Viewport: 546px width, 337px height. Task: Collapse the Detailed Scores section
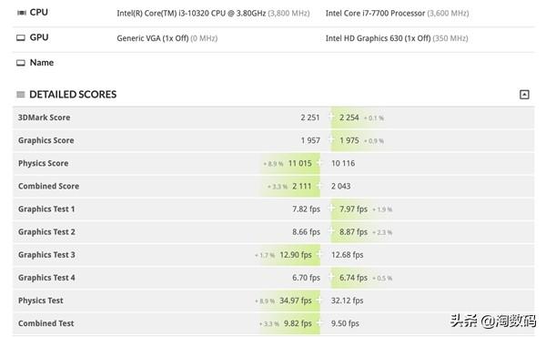click(x=524, y=95)
